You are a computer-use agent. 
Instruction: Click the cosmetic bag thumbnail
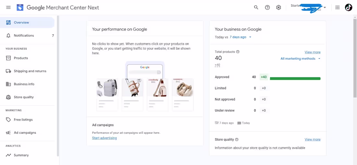183,87
